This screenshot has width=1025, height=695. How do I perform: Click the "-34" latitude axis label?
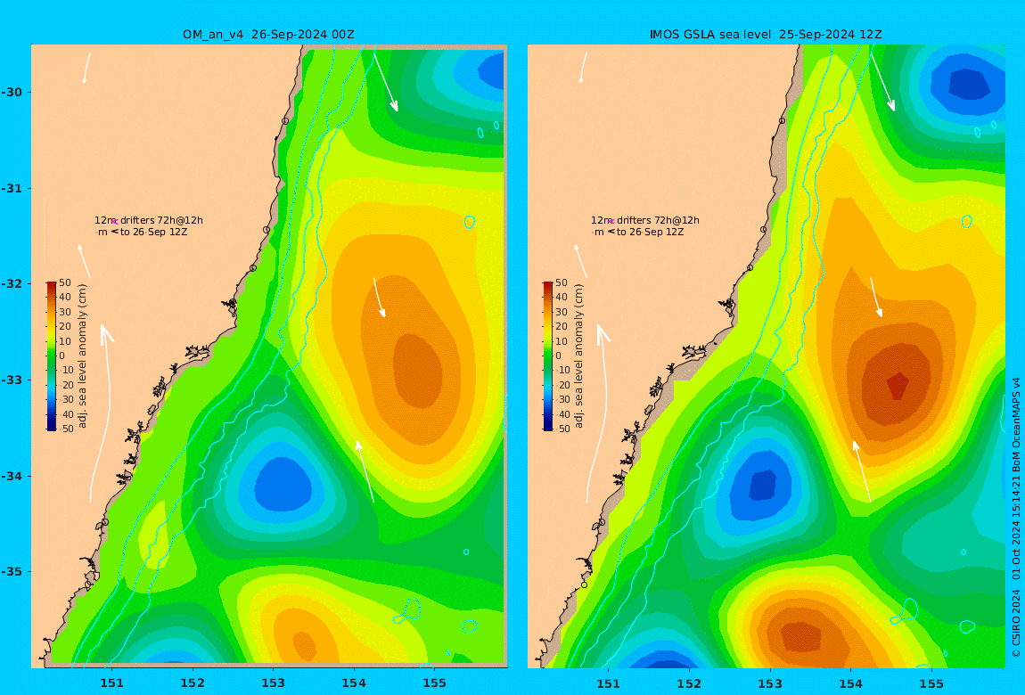[x=11, y=476]
